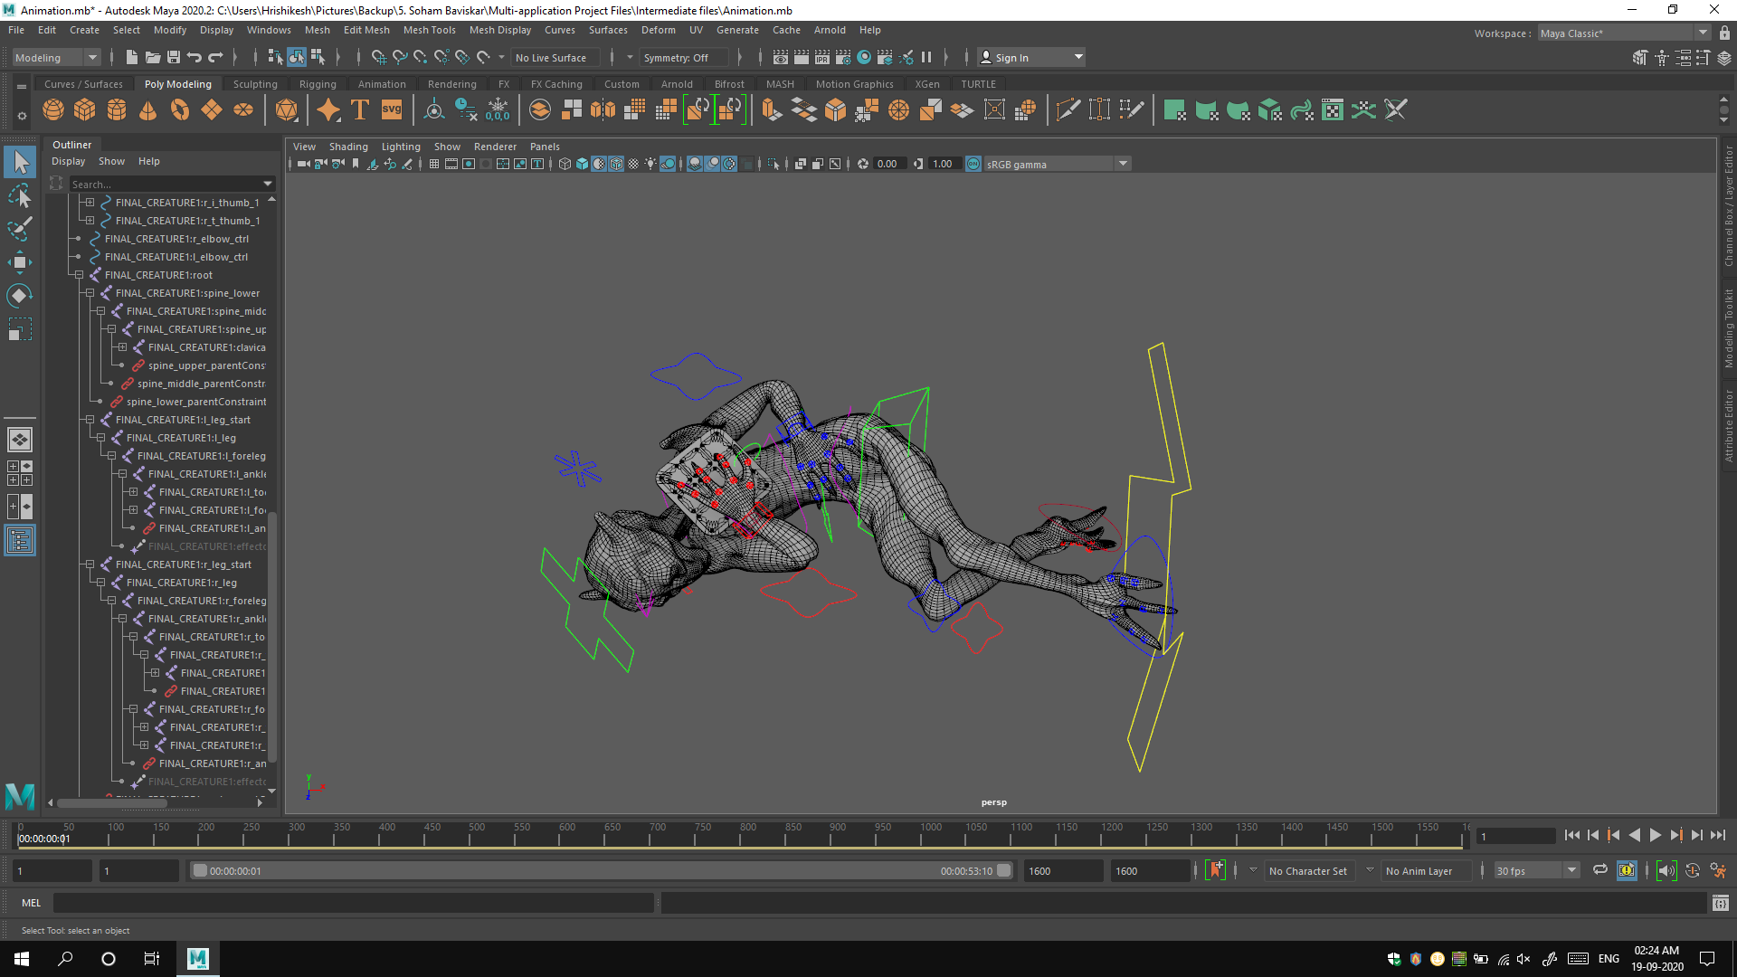Click the Poly Cube shelf icon
The height and width of the screenshot is (977, 1737).
[x=85, y=110]
